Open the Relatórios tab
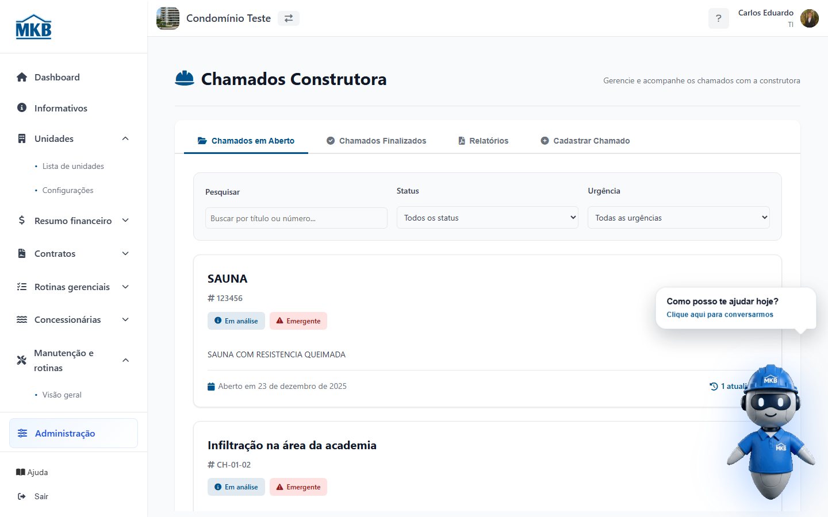This screenshot has height=517, width=828. (484, 141)
